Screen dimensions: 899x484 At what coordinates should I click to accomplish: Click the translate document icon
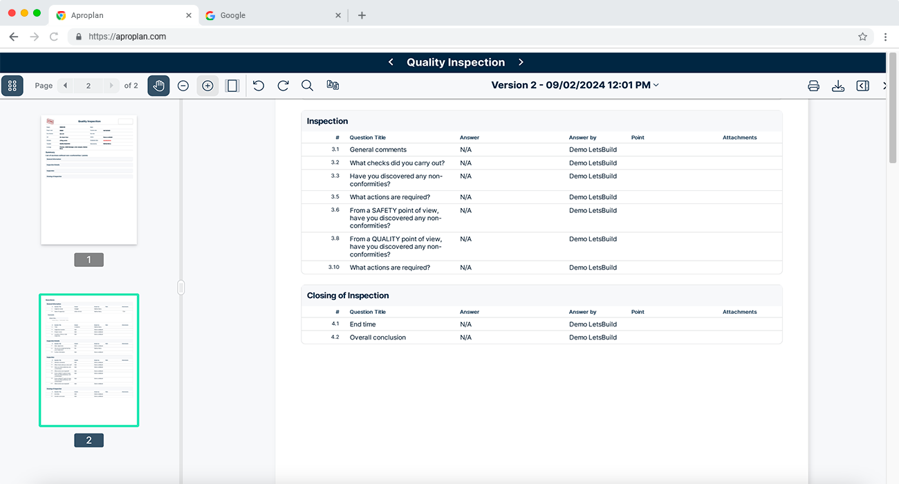tap(333, 86)
